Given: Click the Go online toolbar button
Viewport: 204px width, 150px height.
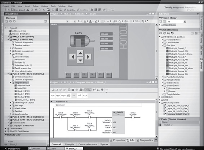Looking at the screenshot, I should [70, 10].
